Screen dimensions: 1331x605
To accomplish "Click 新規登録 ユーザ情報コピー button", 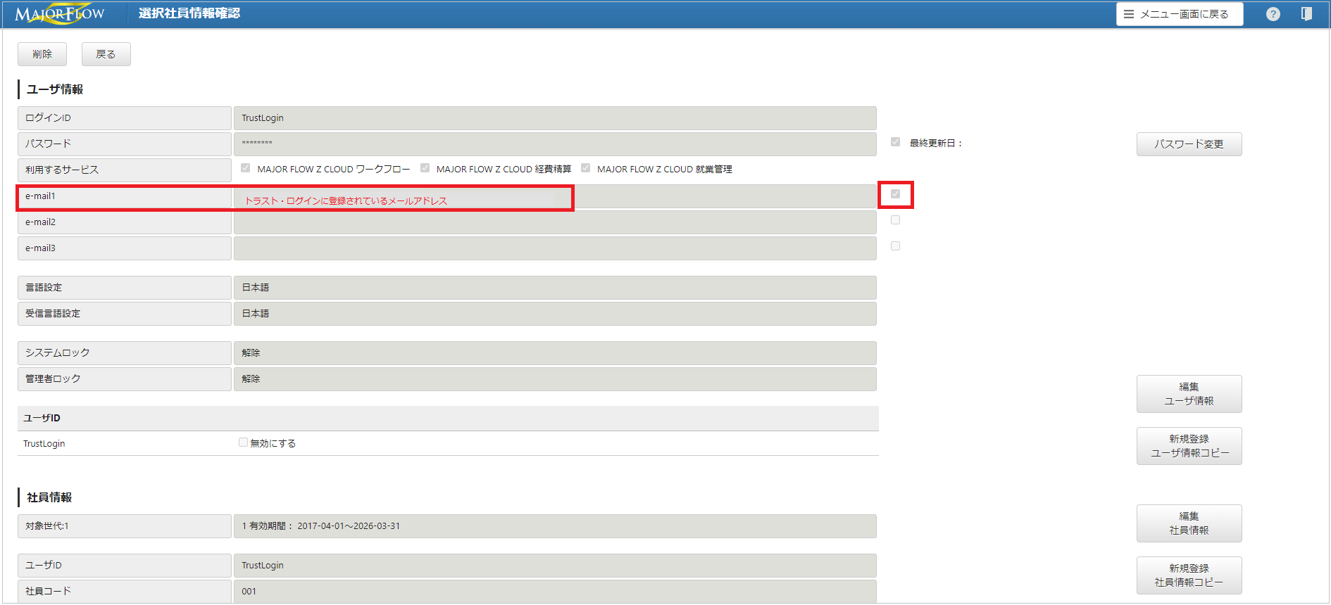I will 1189,446.
